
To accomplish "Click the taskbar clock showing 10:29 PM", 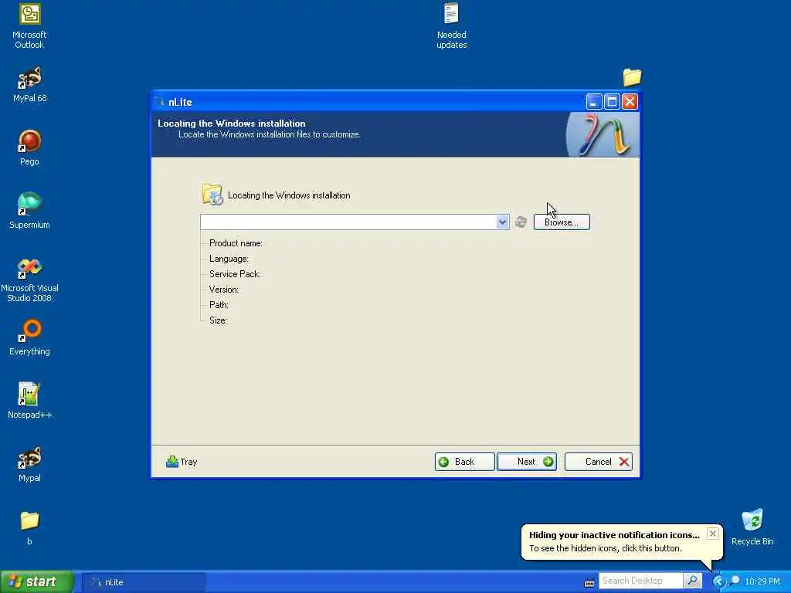I will coord(762,581).
